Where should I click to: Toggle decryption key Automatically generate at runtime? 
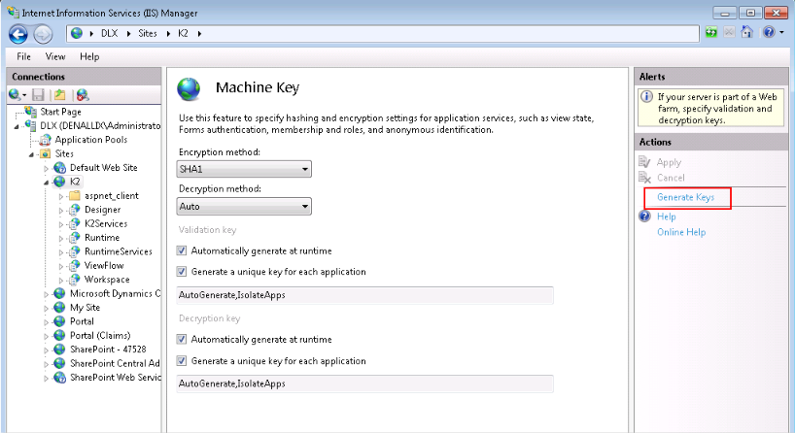point(183,340)
